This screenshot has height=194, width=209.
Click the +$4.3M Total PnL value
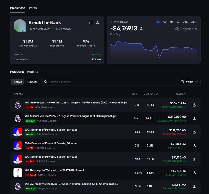[x=96, y=55]
